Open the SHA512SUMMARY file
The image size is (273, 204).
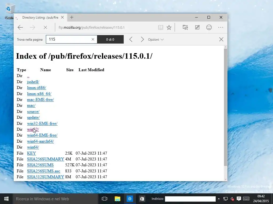[46, 177]
